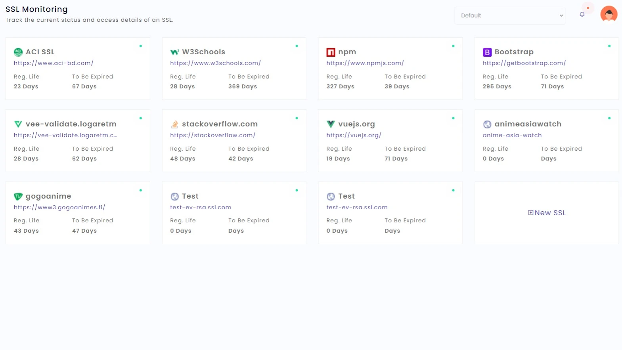
Task: Click the green status dot on Bootstrap card
Action: [x=609, y=46]
